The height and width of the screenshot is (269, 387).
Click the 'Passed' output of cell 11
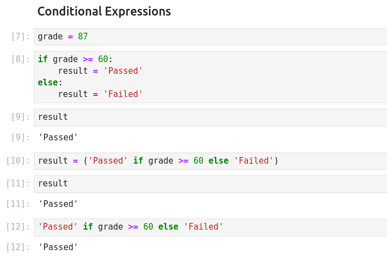point(58,204)
